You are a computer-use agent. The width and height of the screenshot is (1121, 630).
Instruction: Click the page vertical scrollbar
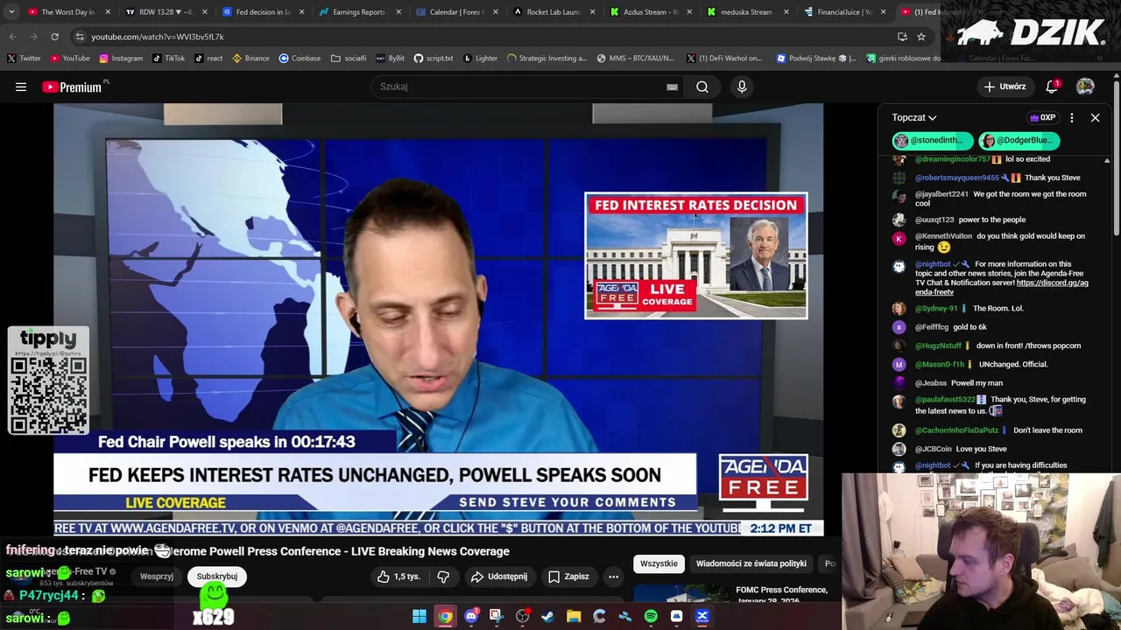pos(1116,157)
